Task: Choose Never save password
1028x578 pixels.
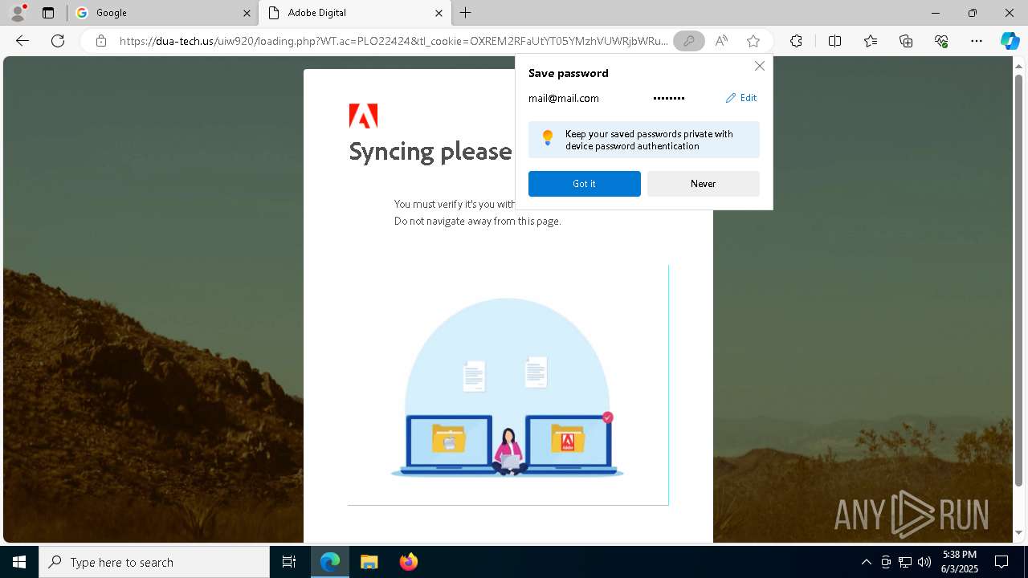Action: point(704,184)
